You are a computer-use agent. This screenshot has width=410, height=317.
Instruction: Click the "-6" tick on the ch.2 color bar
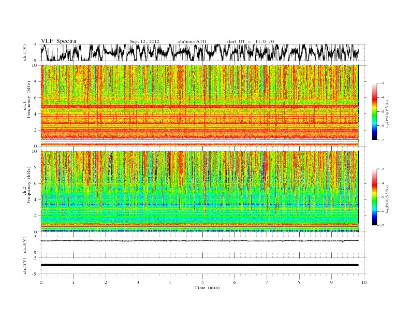coord(382,211)
